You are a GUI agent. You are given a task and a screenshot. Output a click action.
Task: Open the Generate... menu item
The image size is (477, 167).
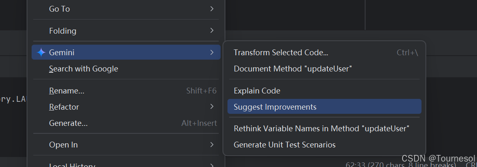(x=68, y=123)
